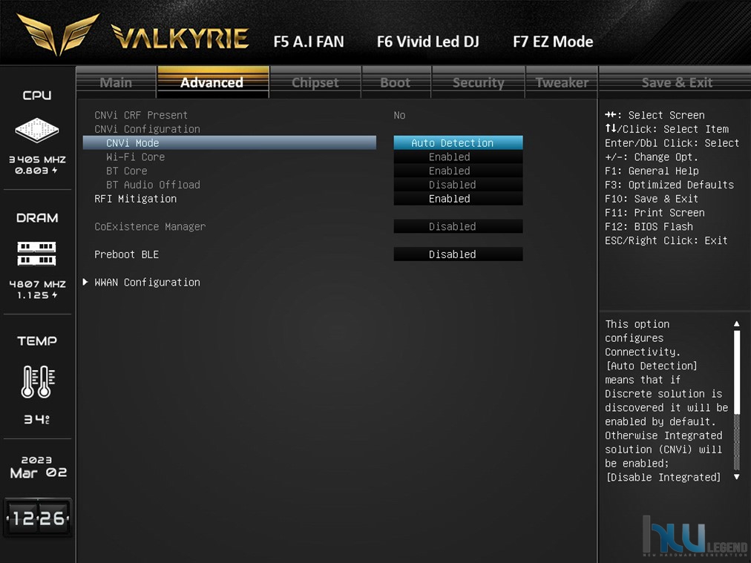This screenshot has width=751, height=563.
Task: Change Preboot BLE Disabled value
Action: [x=458, y=254]
